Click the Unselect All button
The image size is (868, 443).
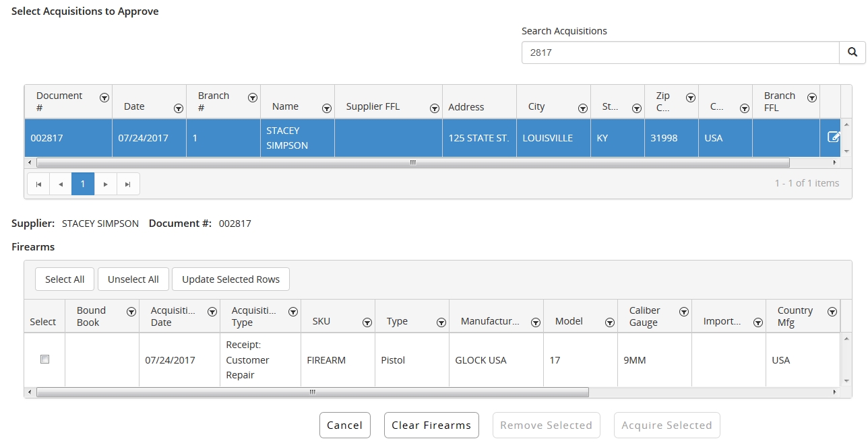[x=133, y=279]
